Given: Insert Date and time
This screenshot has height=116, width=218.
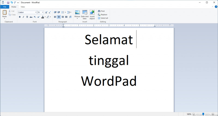Looking at the screenshot, I should click(85, 13).
